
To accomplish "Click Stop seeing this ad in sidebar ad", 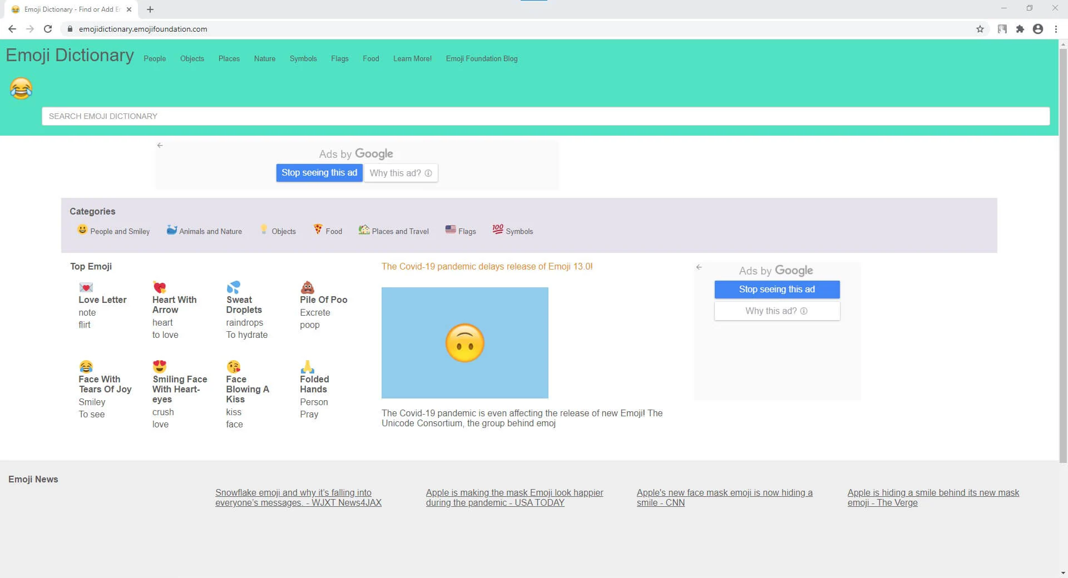I will point(777,290).
